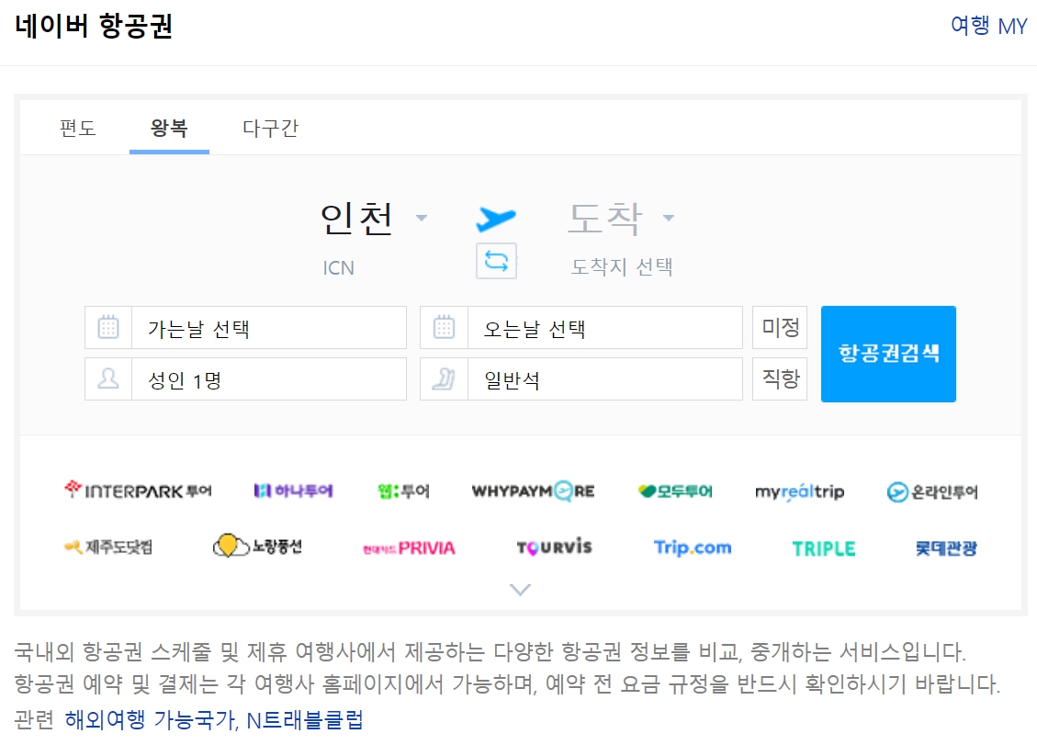Swap departure and arrival airports icon
The width and height of the screenshot is (1037, 745).
tap(496, 261)
